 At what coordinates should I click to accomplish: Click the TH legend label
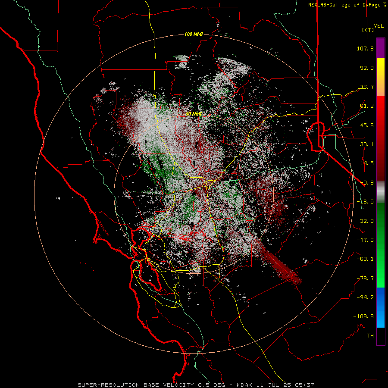tap(370, 336)
